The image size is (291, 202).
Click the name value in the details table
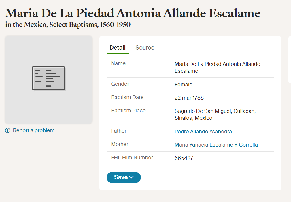coord(217,68)
